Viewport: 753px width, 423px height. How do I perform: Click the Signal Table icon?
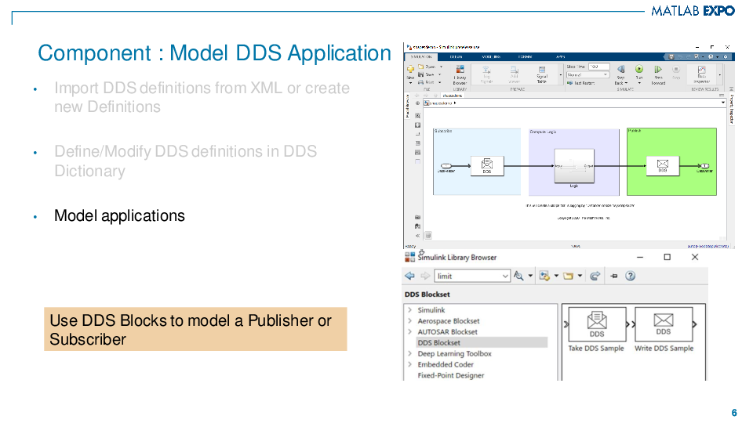542,70
